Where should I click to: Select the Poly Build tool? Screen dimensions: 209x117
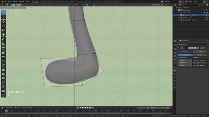point(4,70)
